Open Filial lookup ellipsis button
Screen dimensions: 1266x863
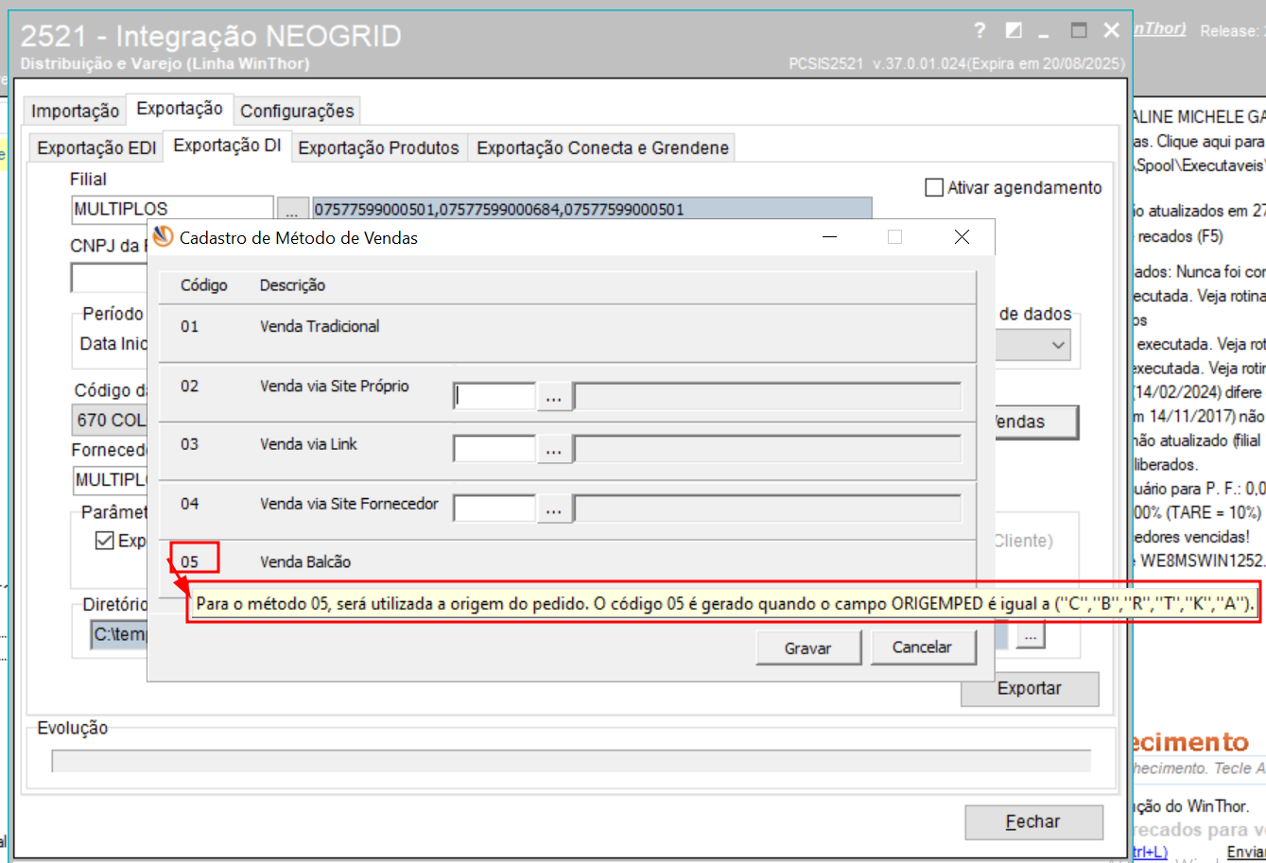pos(292,209)
